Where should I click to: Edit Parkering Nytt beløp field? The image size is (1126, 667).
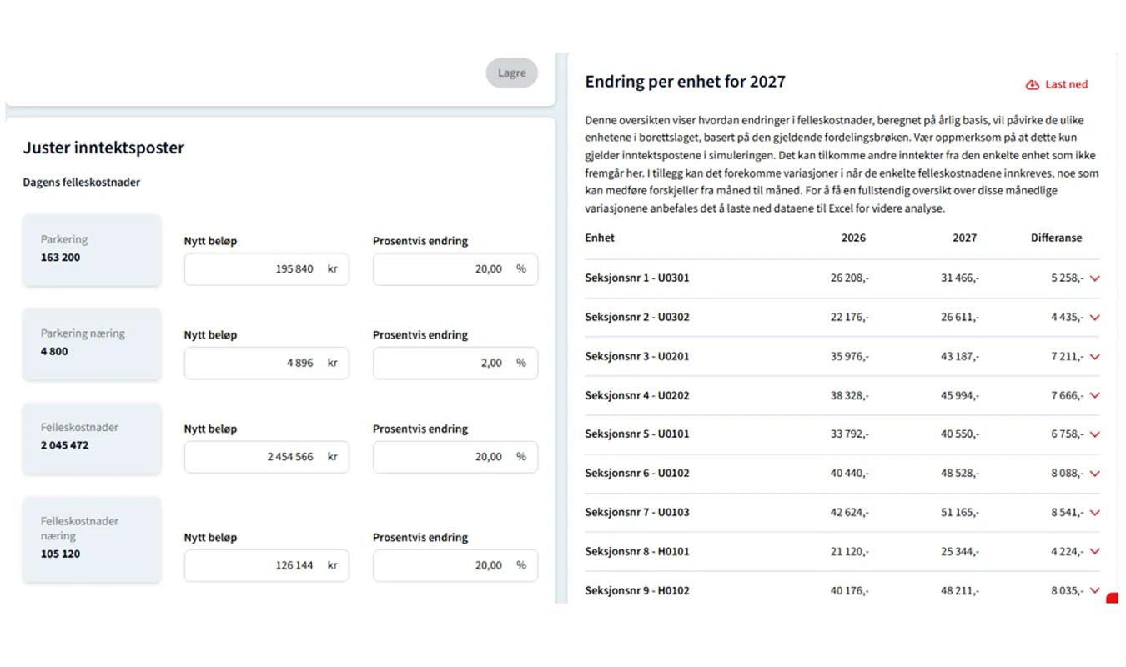[267, 269]
